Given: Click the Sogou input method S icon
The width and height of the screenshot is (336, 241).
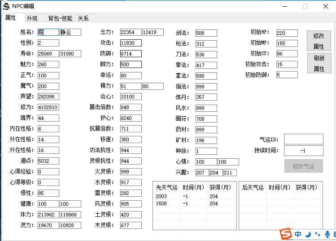Looking at the screenshot, I should click(286, 234).
